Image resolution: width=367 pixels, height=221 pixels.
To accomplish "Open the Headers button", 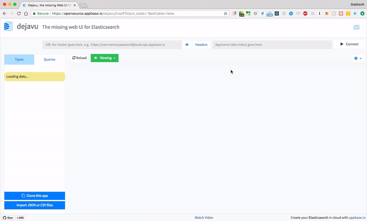I will pyautogui.click(x=201, y=44).
